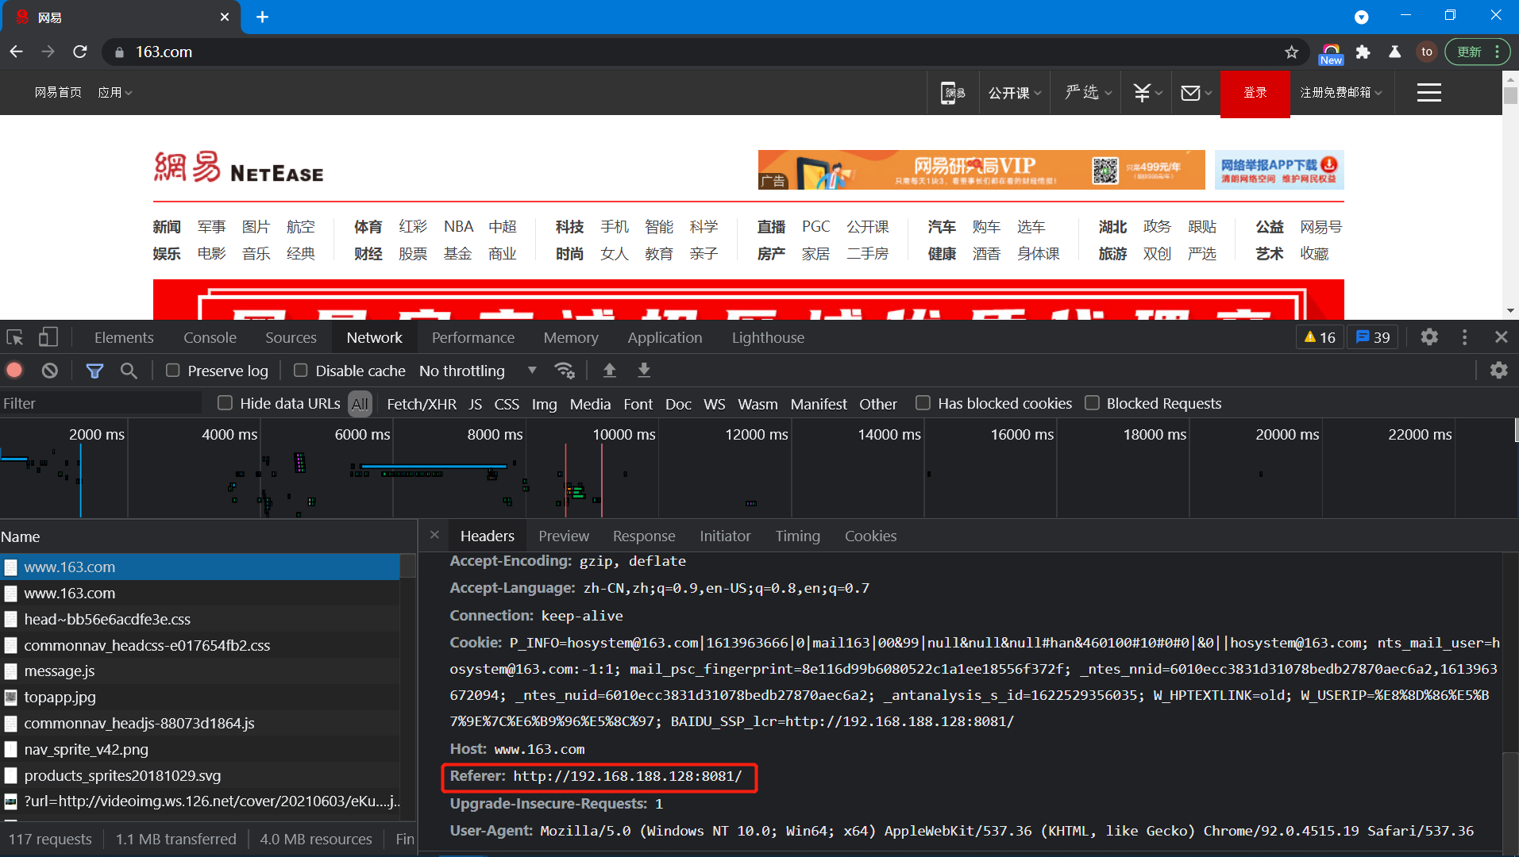Clear the network log
The width and height of the screenshot is (1519, 857).
[x=50, y=371]
